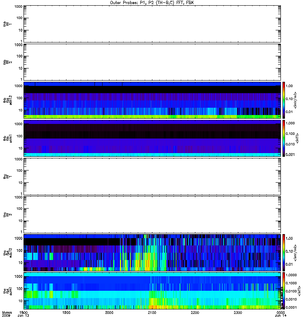This screenshot has width=304, height=324.
Task: Click the '2300' time axis label
Action: click(x=238, y=312)
